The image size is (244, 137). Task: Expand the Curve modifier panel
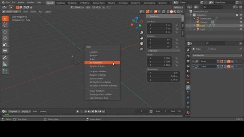193,67
